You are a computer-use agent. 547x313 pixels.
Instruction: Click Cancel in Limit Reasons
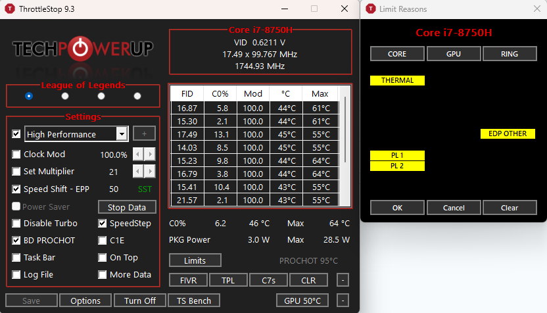pyautogui.click(x=454, y=208)
